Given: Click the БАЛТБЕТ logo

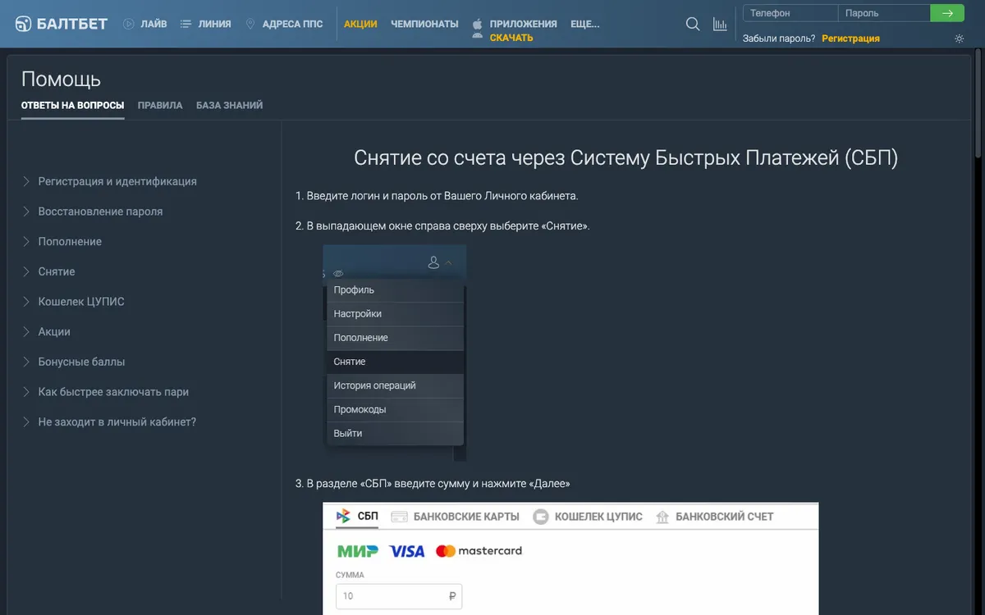Looking at the screenshot, I should coord(62,24).
